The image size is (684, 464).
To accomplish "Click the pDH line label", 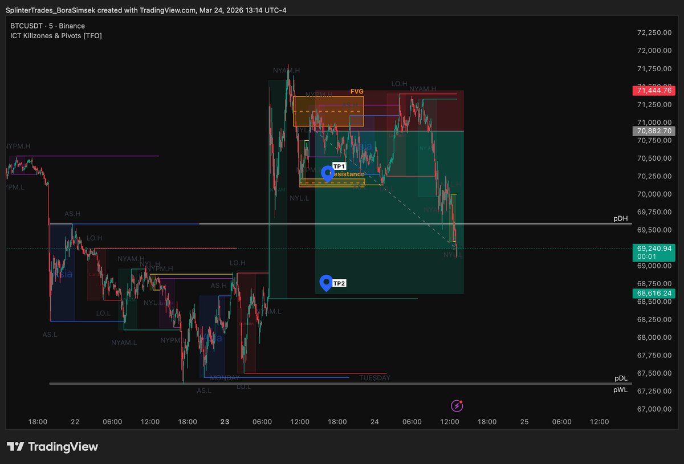I will pyautogui.click(x=621, y=219).
